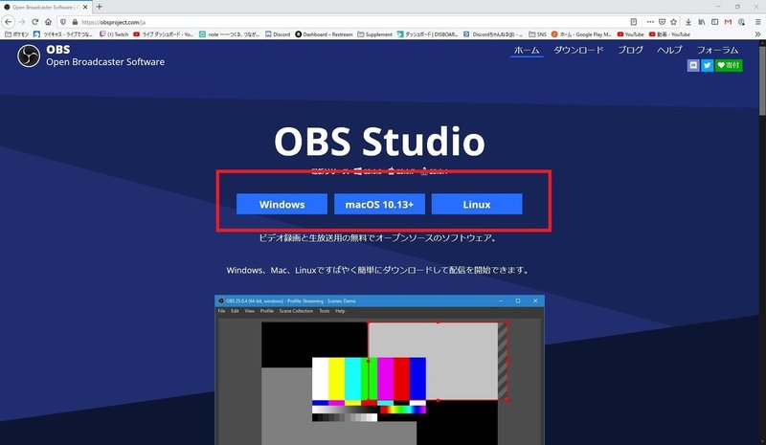Show more bookmarks chevron
Image resolution: width=766 pixels, height=445 pixels.
(x=757, y=34)
